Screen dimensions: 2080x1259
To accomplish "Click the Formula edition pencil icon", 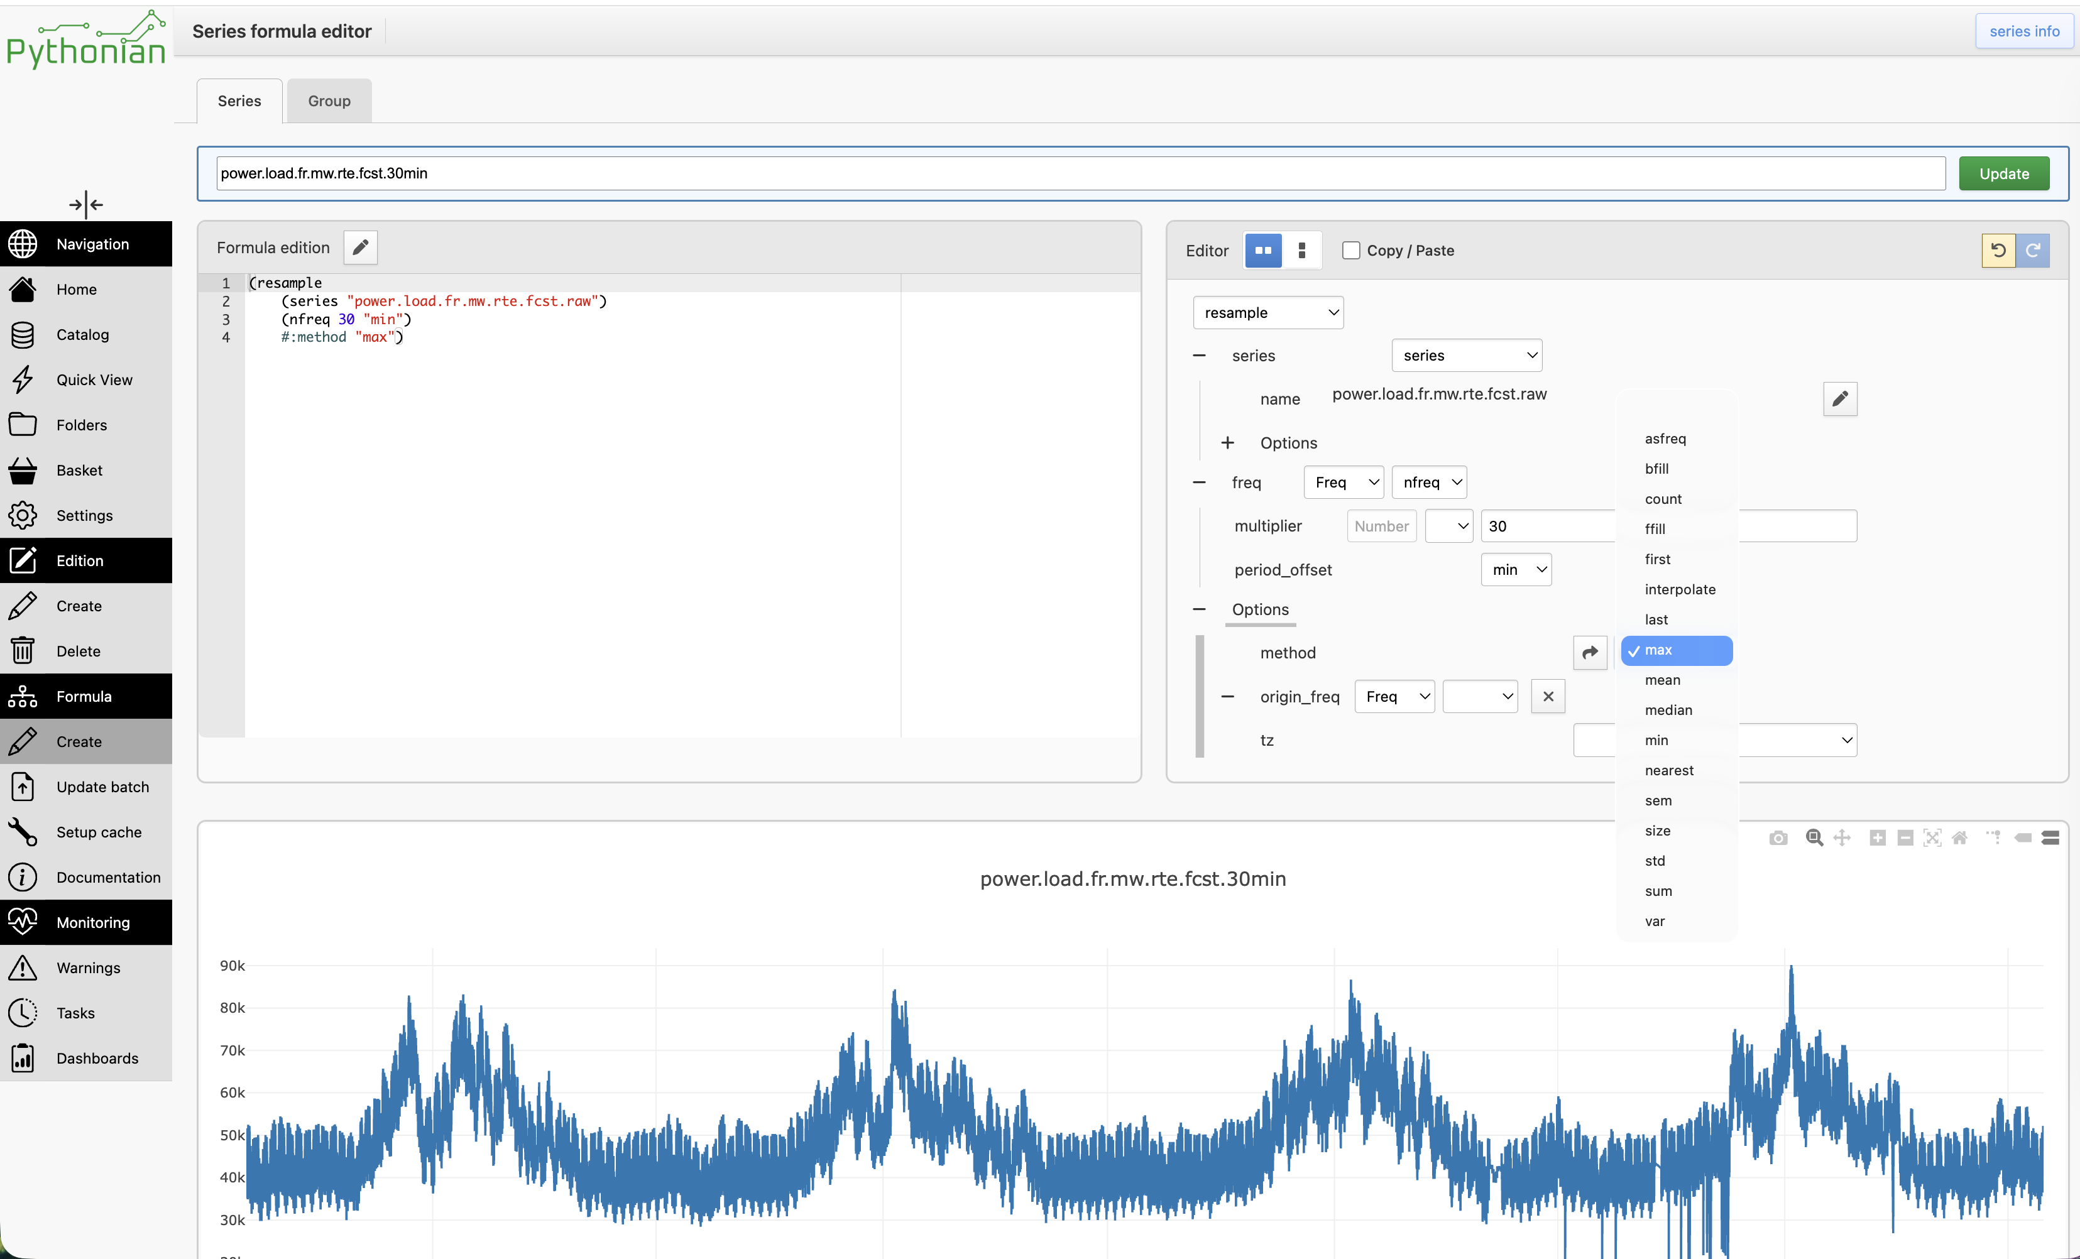I will tap(361, 248).
